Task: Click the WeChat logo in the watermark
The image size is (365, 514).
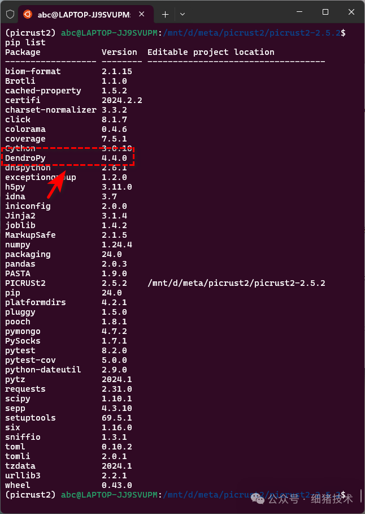Action: coord(258,499)
